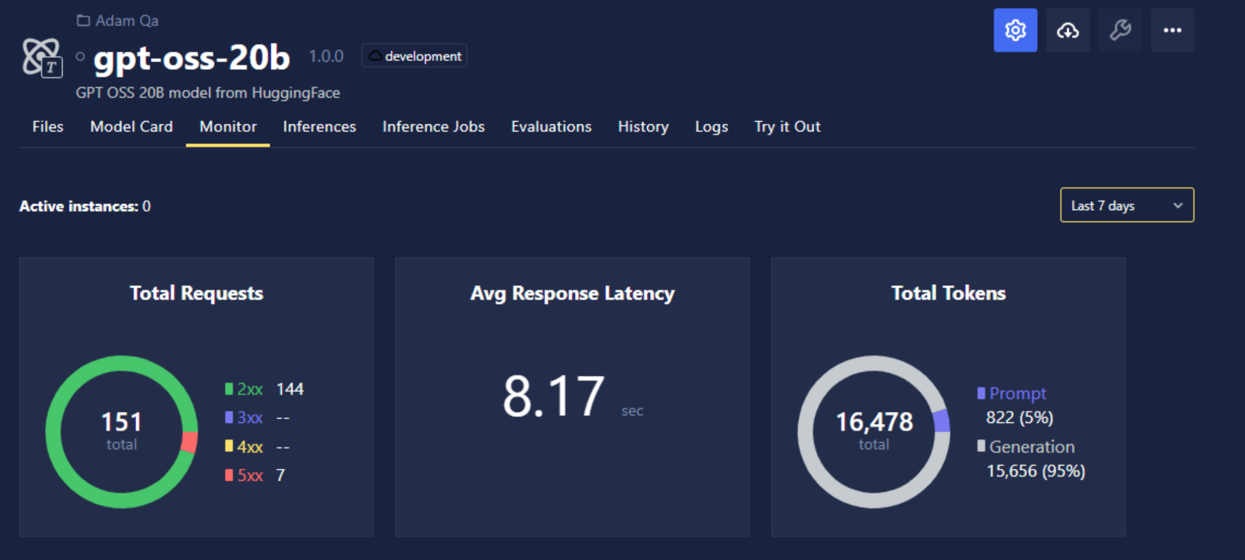Click the purple Prompt legend swatch
Screen dimensions: 1245x560
pos(980,393)
